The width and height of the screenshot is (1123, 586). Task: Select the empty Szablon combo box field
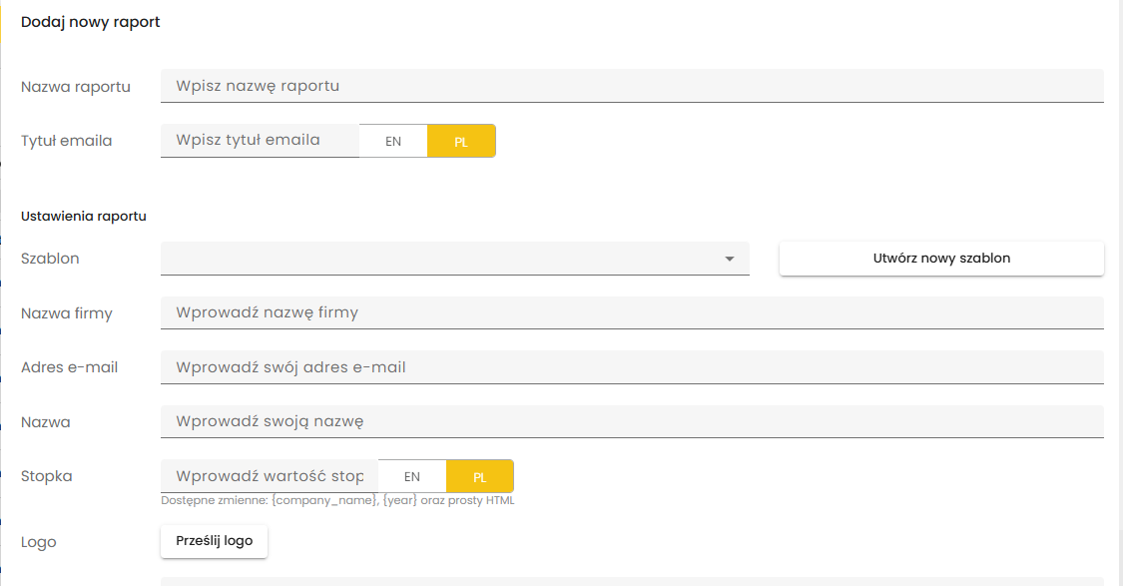pyautogui.click(x=455, y=259)
